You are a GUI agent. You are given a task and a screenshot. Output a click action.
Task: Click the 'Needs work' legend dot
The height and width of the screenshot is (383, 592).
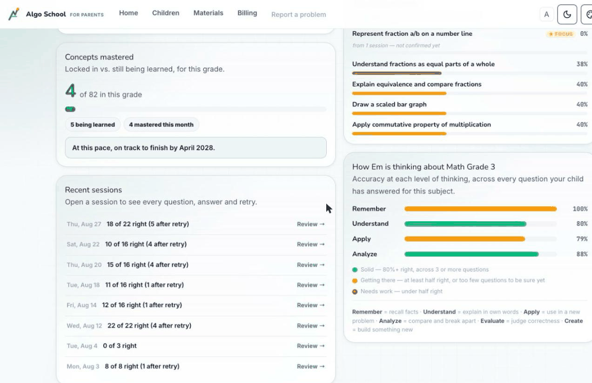[x=355, y=292]
